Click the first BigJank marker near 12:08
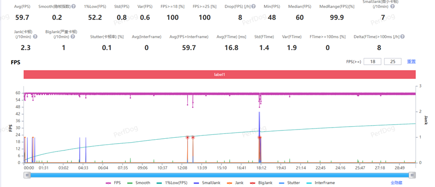 [188, 137]
